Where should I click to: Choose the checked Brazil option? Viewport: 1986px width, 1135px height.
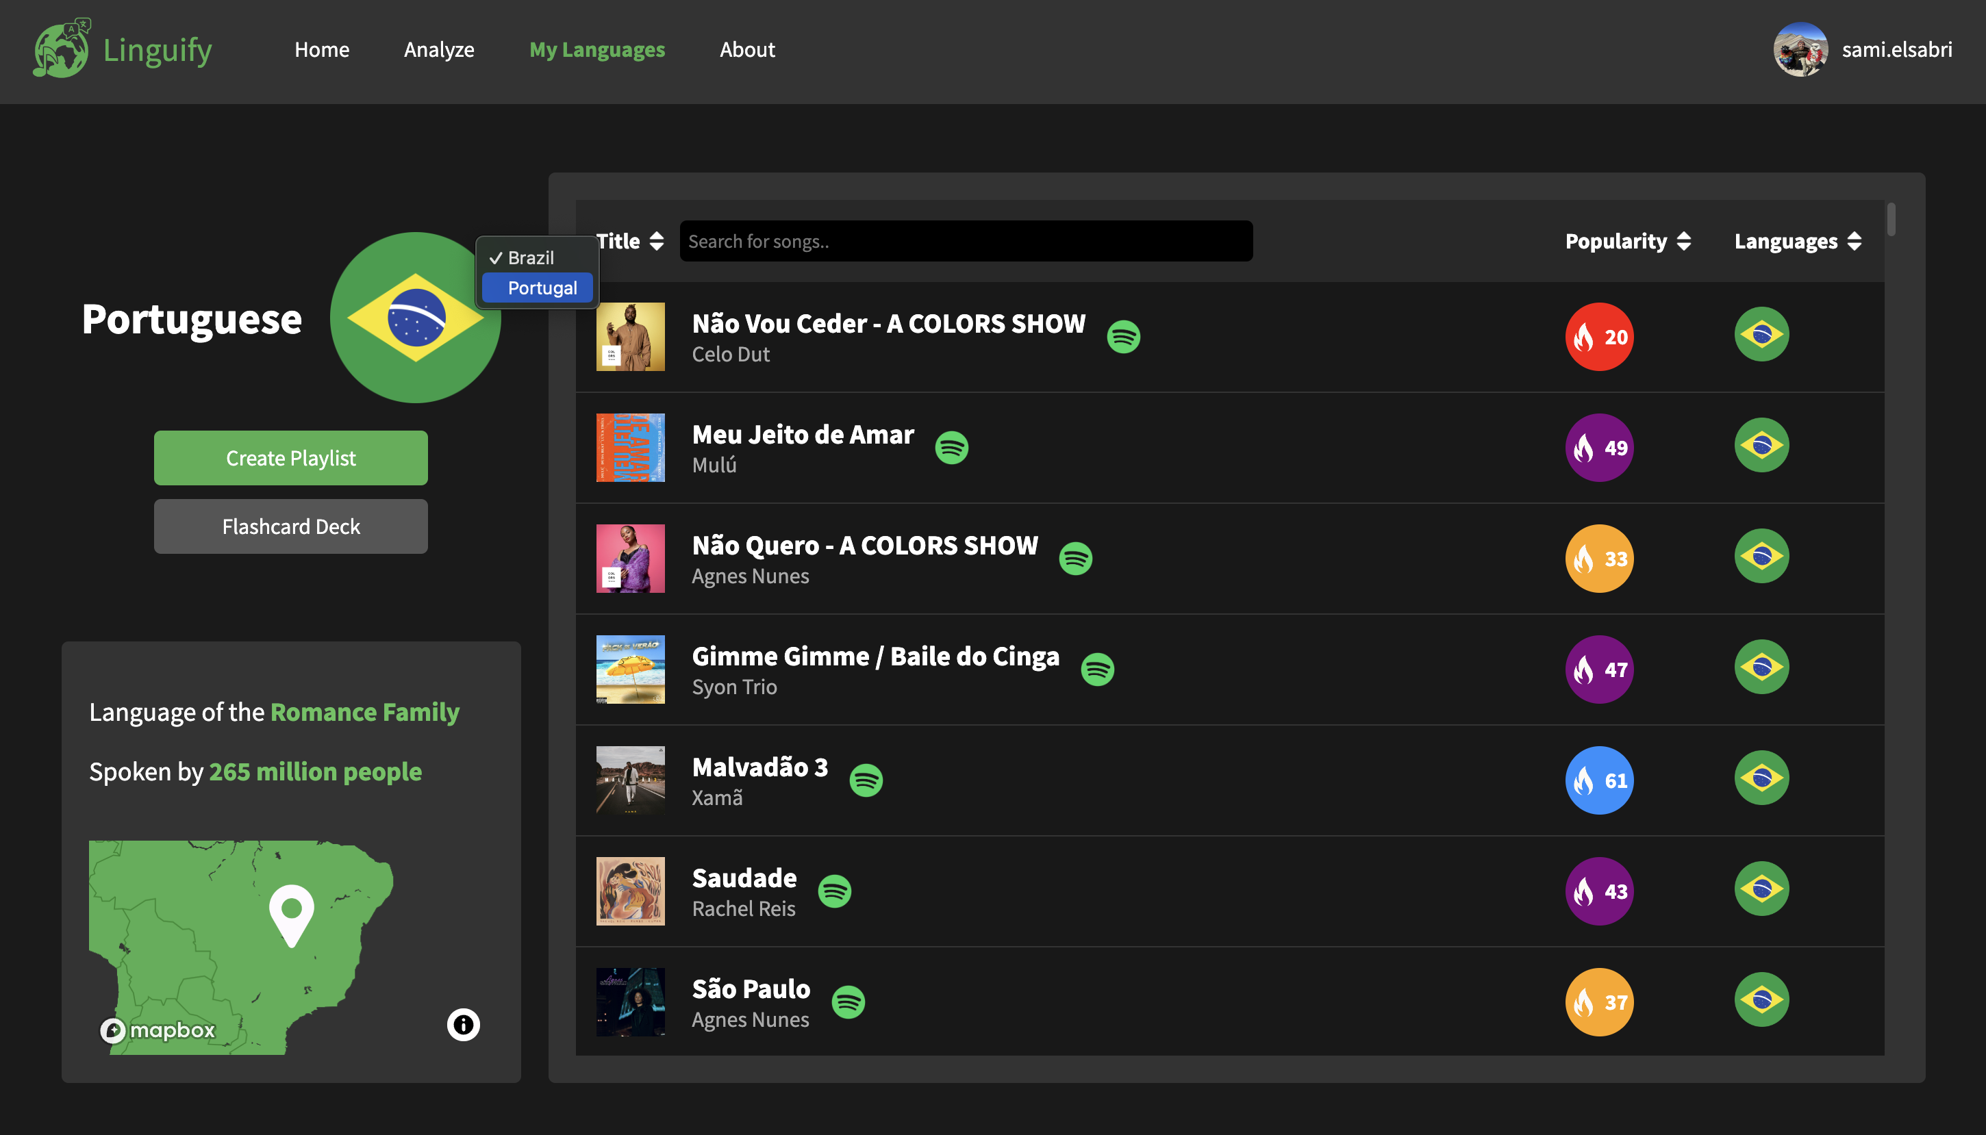coord(530,258)
